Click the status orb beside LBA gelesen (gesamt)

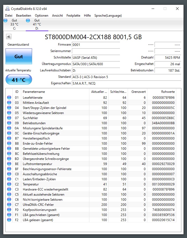[9, 220]
